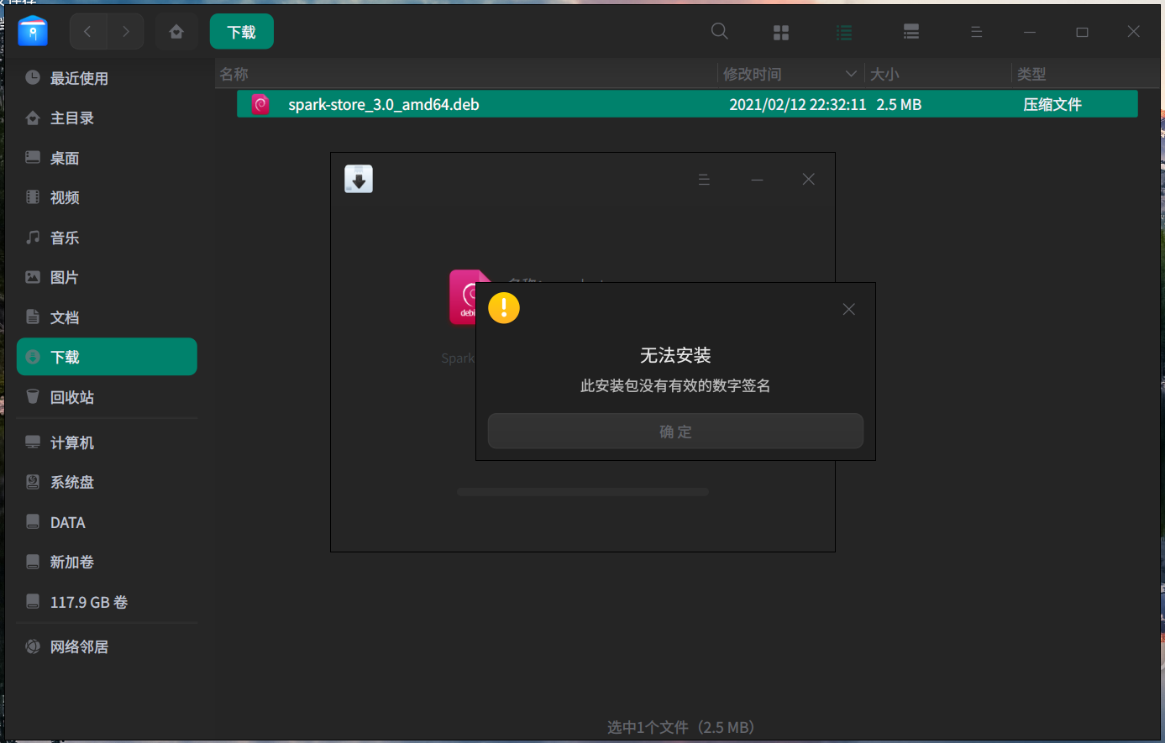Switch to list view
Screen dimensions: 1165x743
pyautogui.click(x=845, y=32)
